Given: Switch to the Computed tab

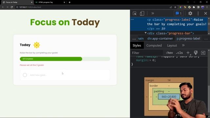Looking at the screenshot, I should 154,46.
